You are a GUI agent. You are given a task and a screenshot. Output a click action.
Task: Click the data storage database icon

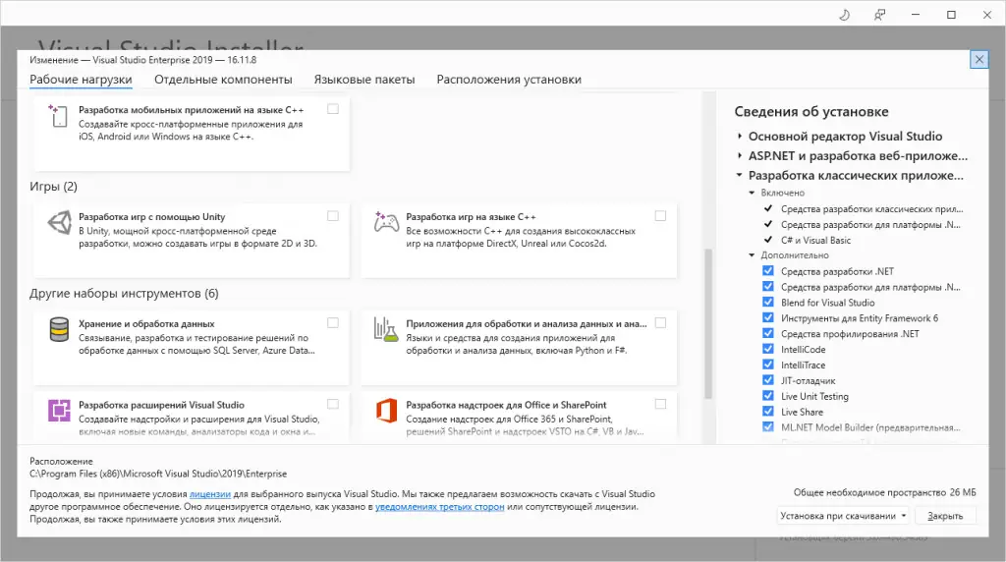[59, 330]
